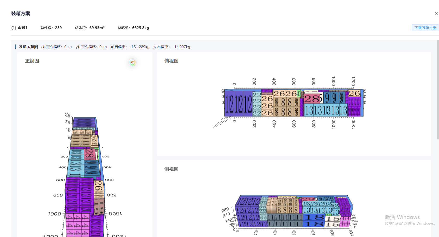This screenshot has width=439, height=237.
Task: Click the 下载装箱方案 download button
Action: click(x=425, y=28)
